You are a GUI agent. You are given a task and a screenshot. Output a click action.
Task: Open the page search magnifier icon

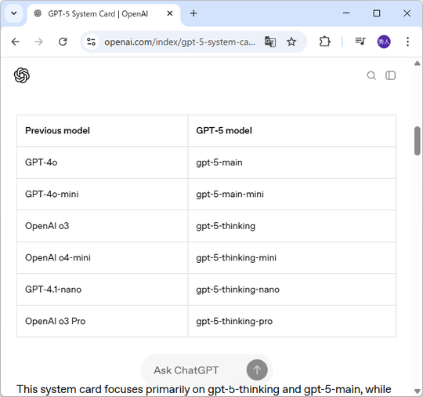tap(371, 75)
